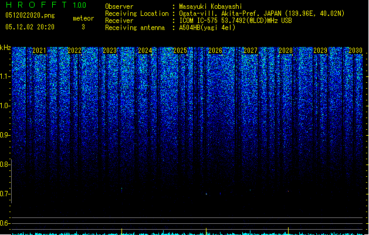
Task: Click the 2022 time label
Action: click(75, 51)
